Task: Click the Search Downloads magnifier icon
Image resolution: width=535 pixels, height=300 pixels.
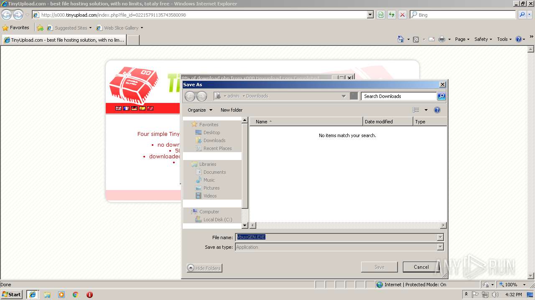Action: coord(441,96)
